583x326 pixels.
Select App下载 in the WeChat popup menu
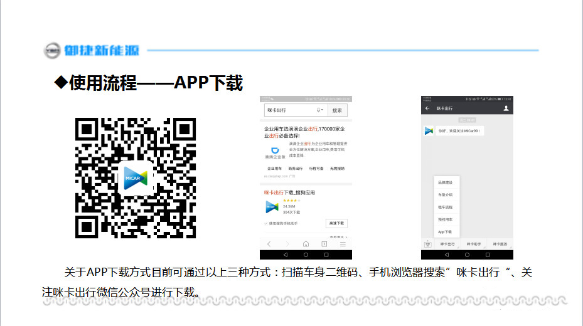click(447, 232)
